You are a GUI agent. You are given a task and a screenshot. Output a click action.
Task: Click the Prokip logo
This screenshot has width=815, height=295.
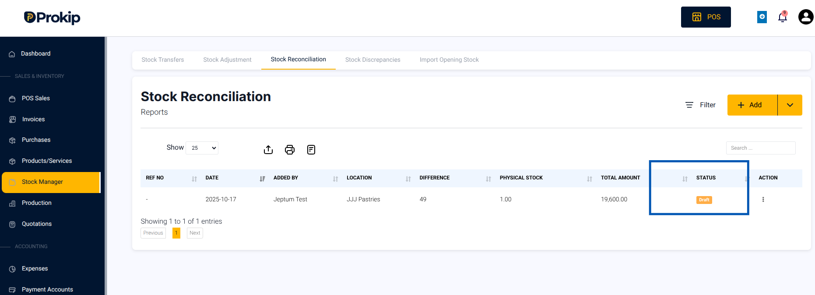pos(52,18)
